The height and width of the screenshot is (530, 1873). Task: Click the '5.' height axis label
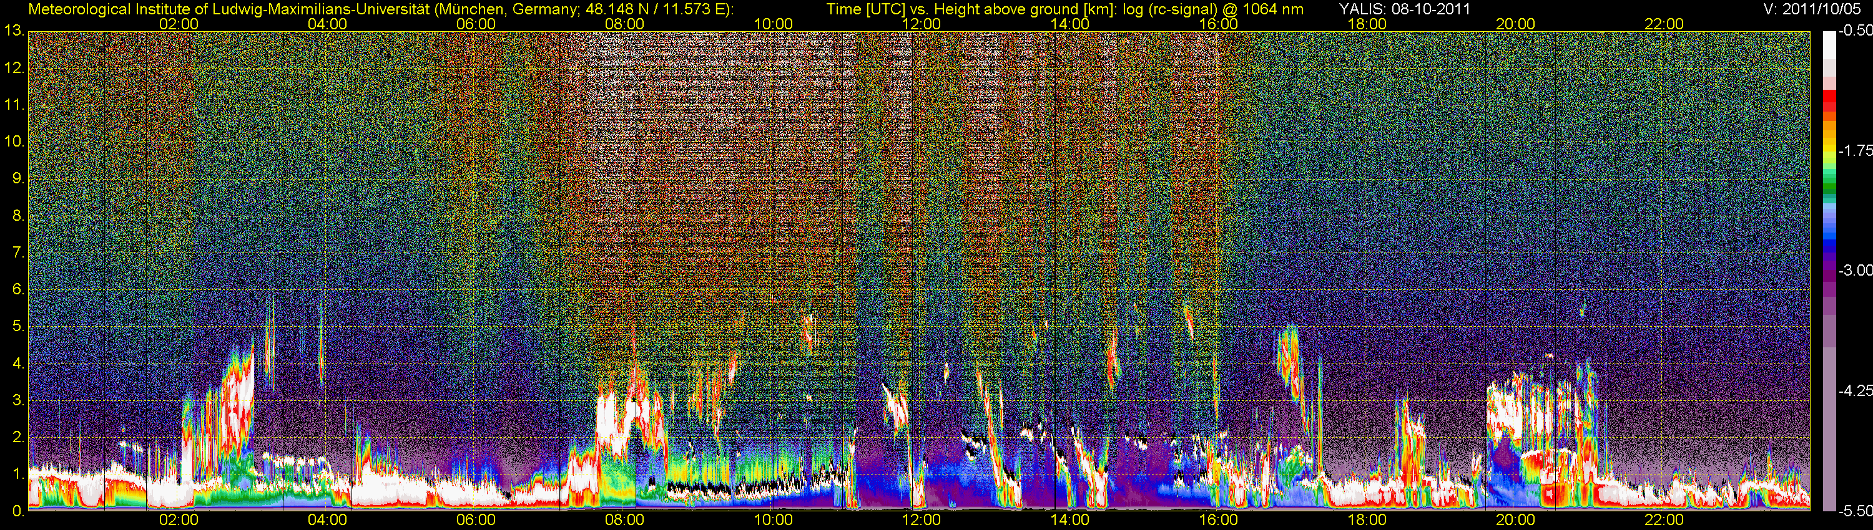[18, 327]
